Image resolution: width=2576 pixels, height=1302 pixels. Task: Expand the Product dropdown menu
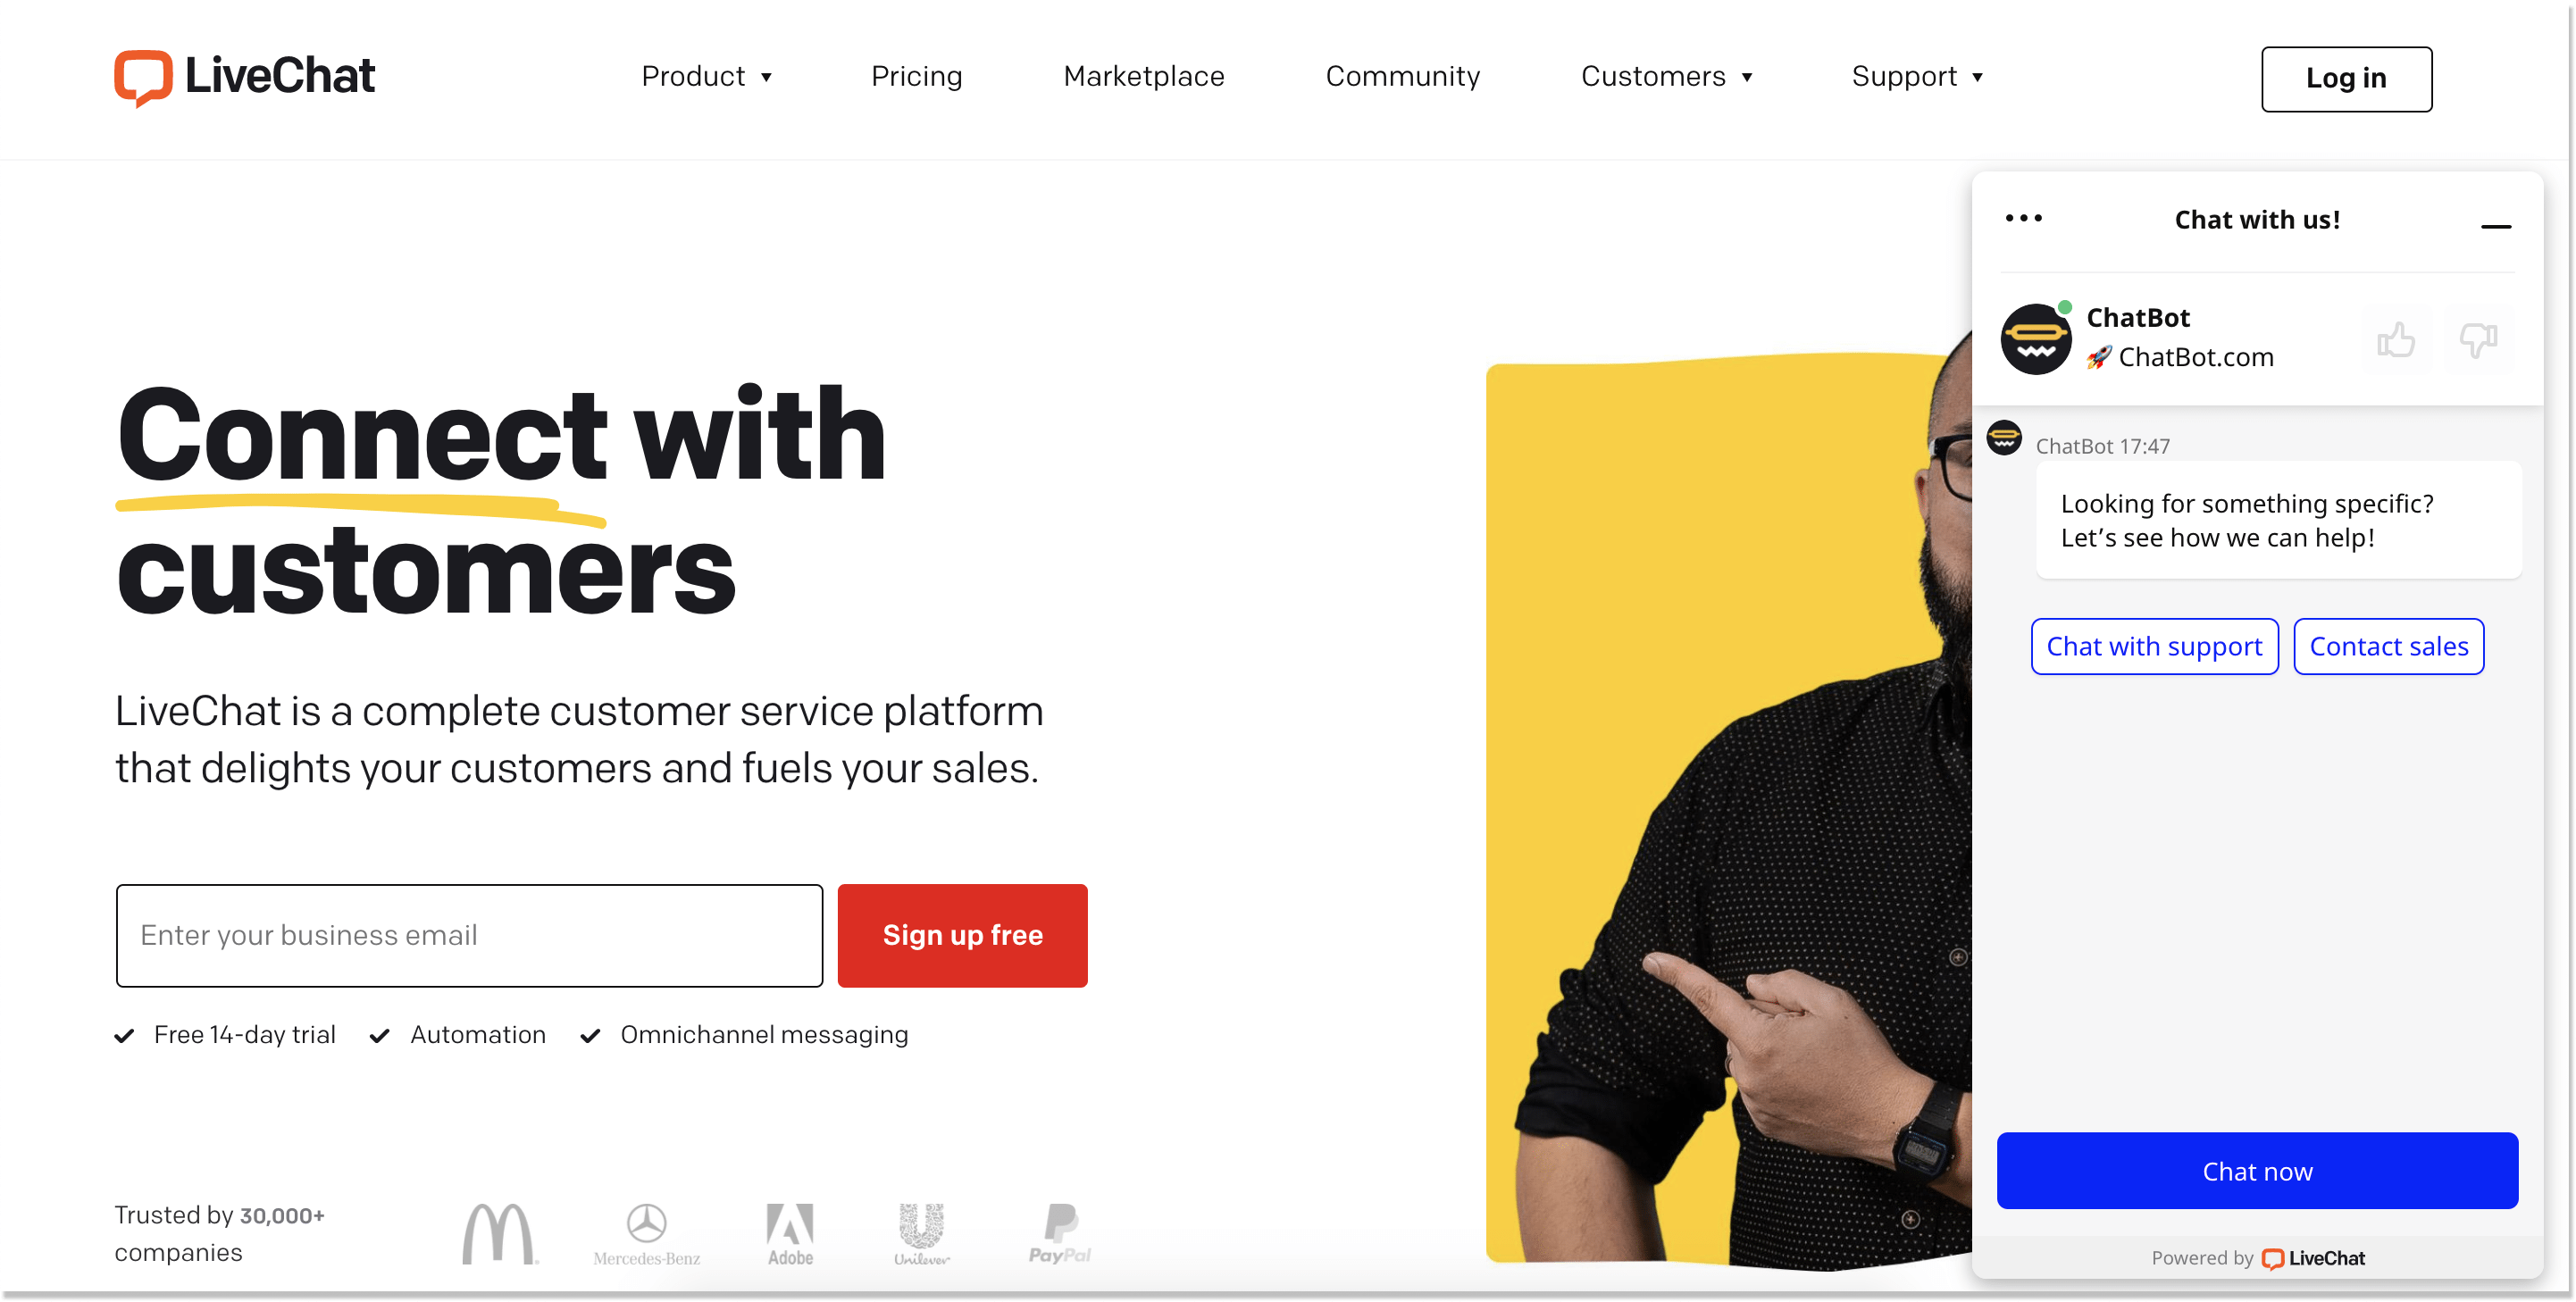(704, 75)
